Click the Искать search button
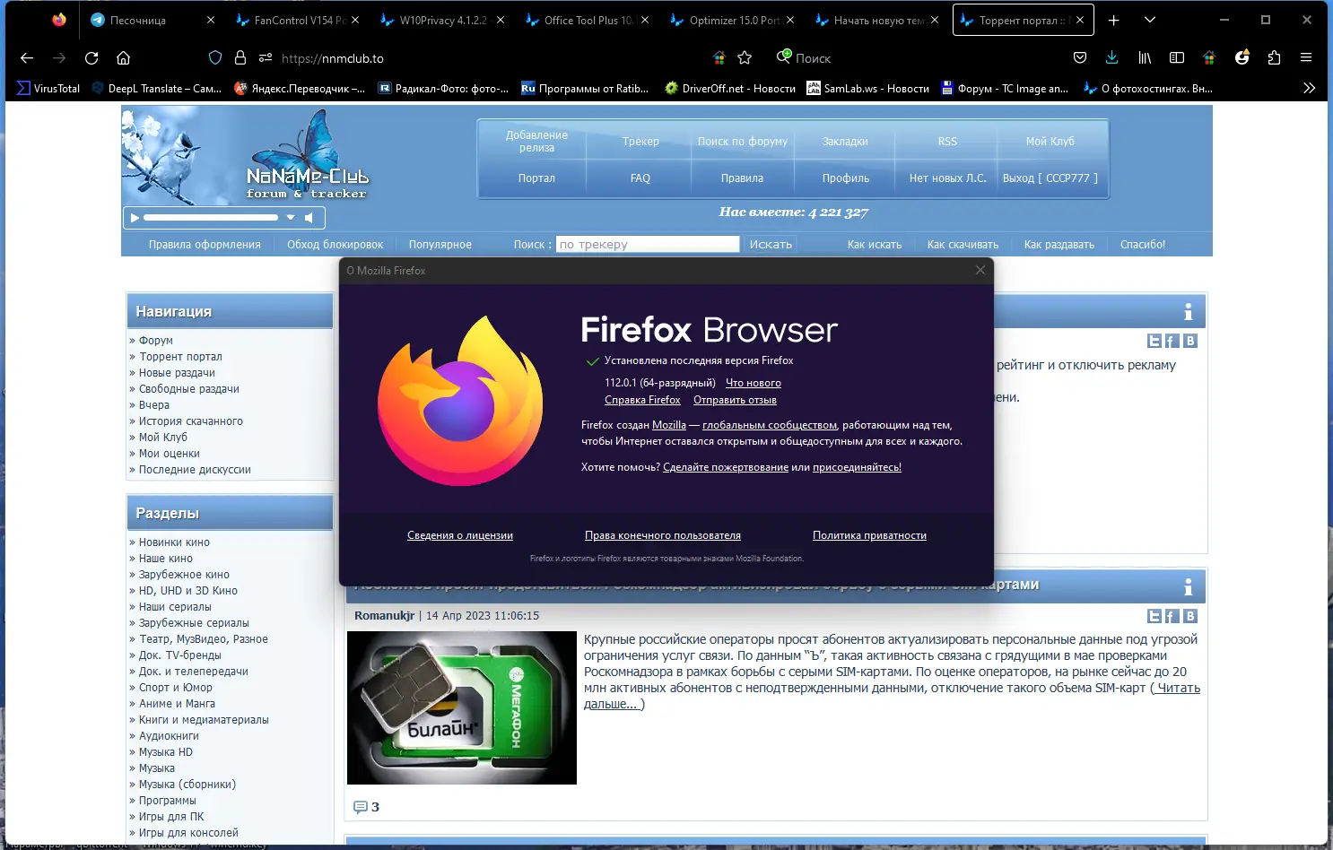 [x=771, y=244]
